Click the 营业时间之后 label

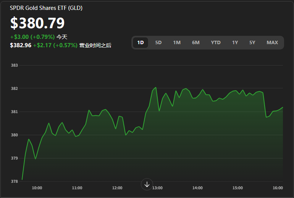tap(95, 45)
